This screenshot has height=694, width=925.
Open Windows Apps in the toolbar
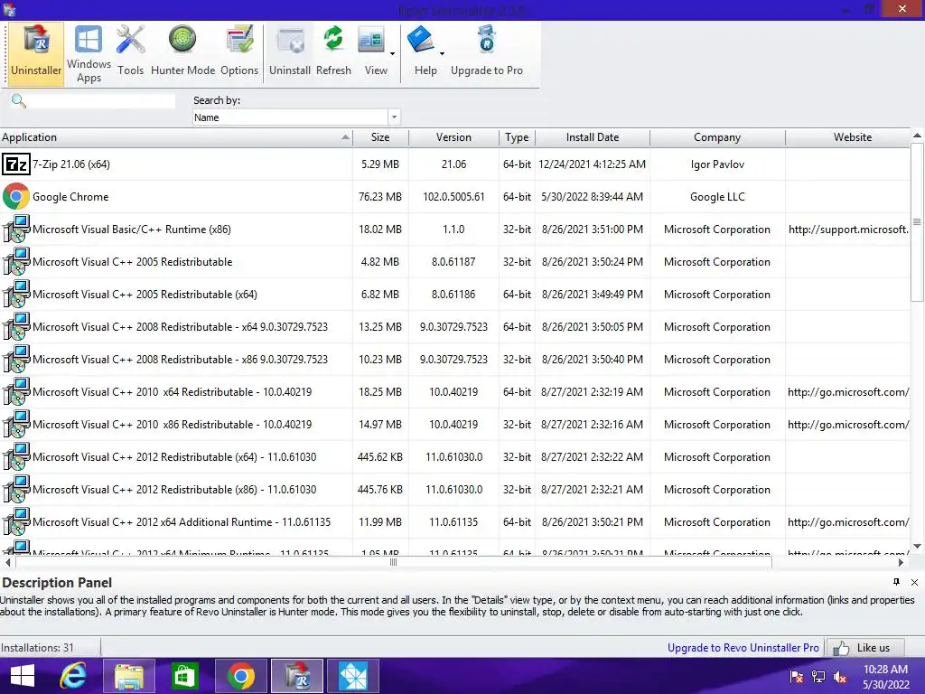(89, 53)
